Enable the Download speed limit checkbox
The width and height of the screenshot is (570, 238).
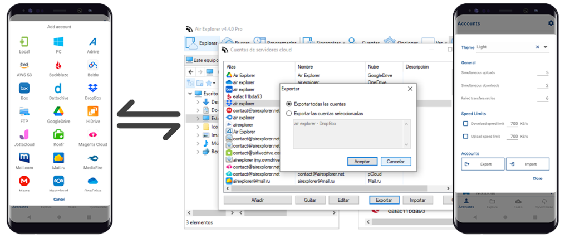pos(465,123)
